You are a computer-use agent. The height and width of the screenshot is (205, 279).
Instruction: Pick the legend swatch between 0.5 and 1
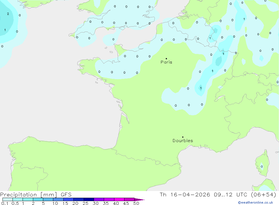pos(18,199)
